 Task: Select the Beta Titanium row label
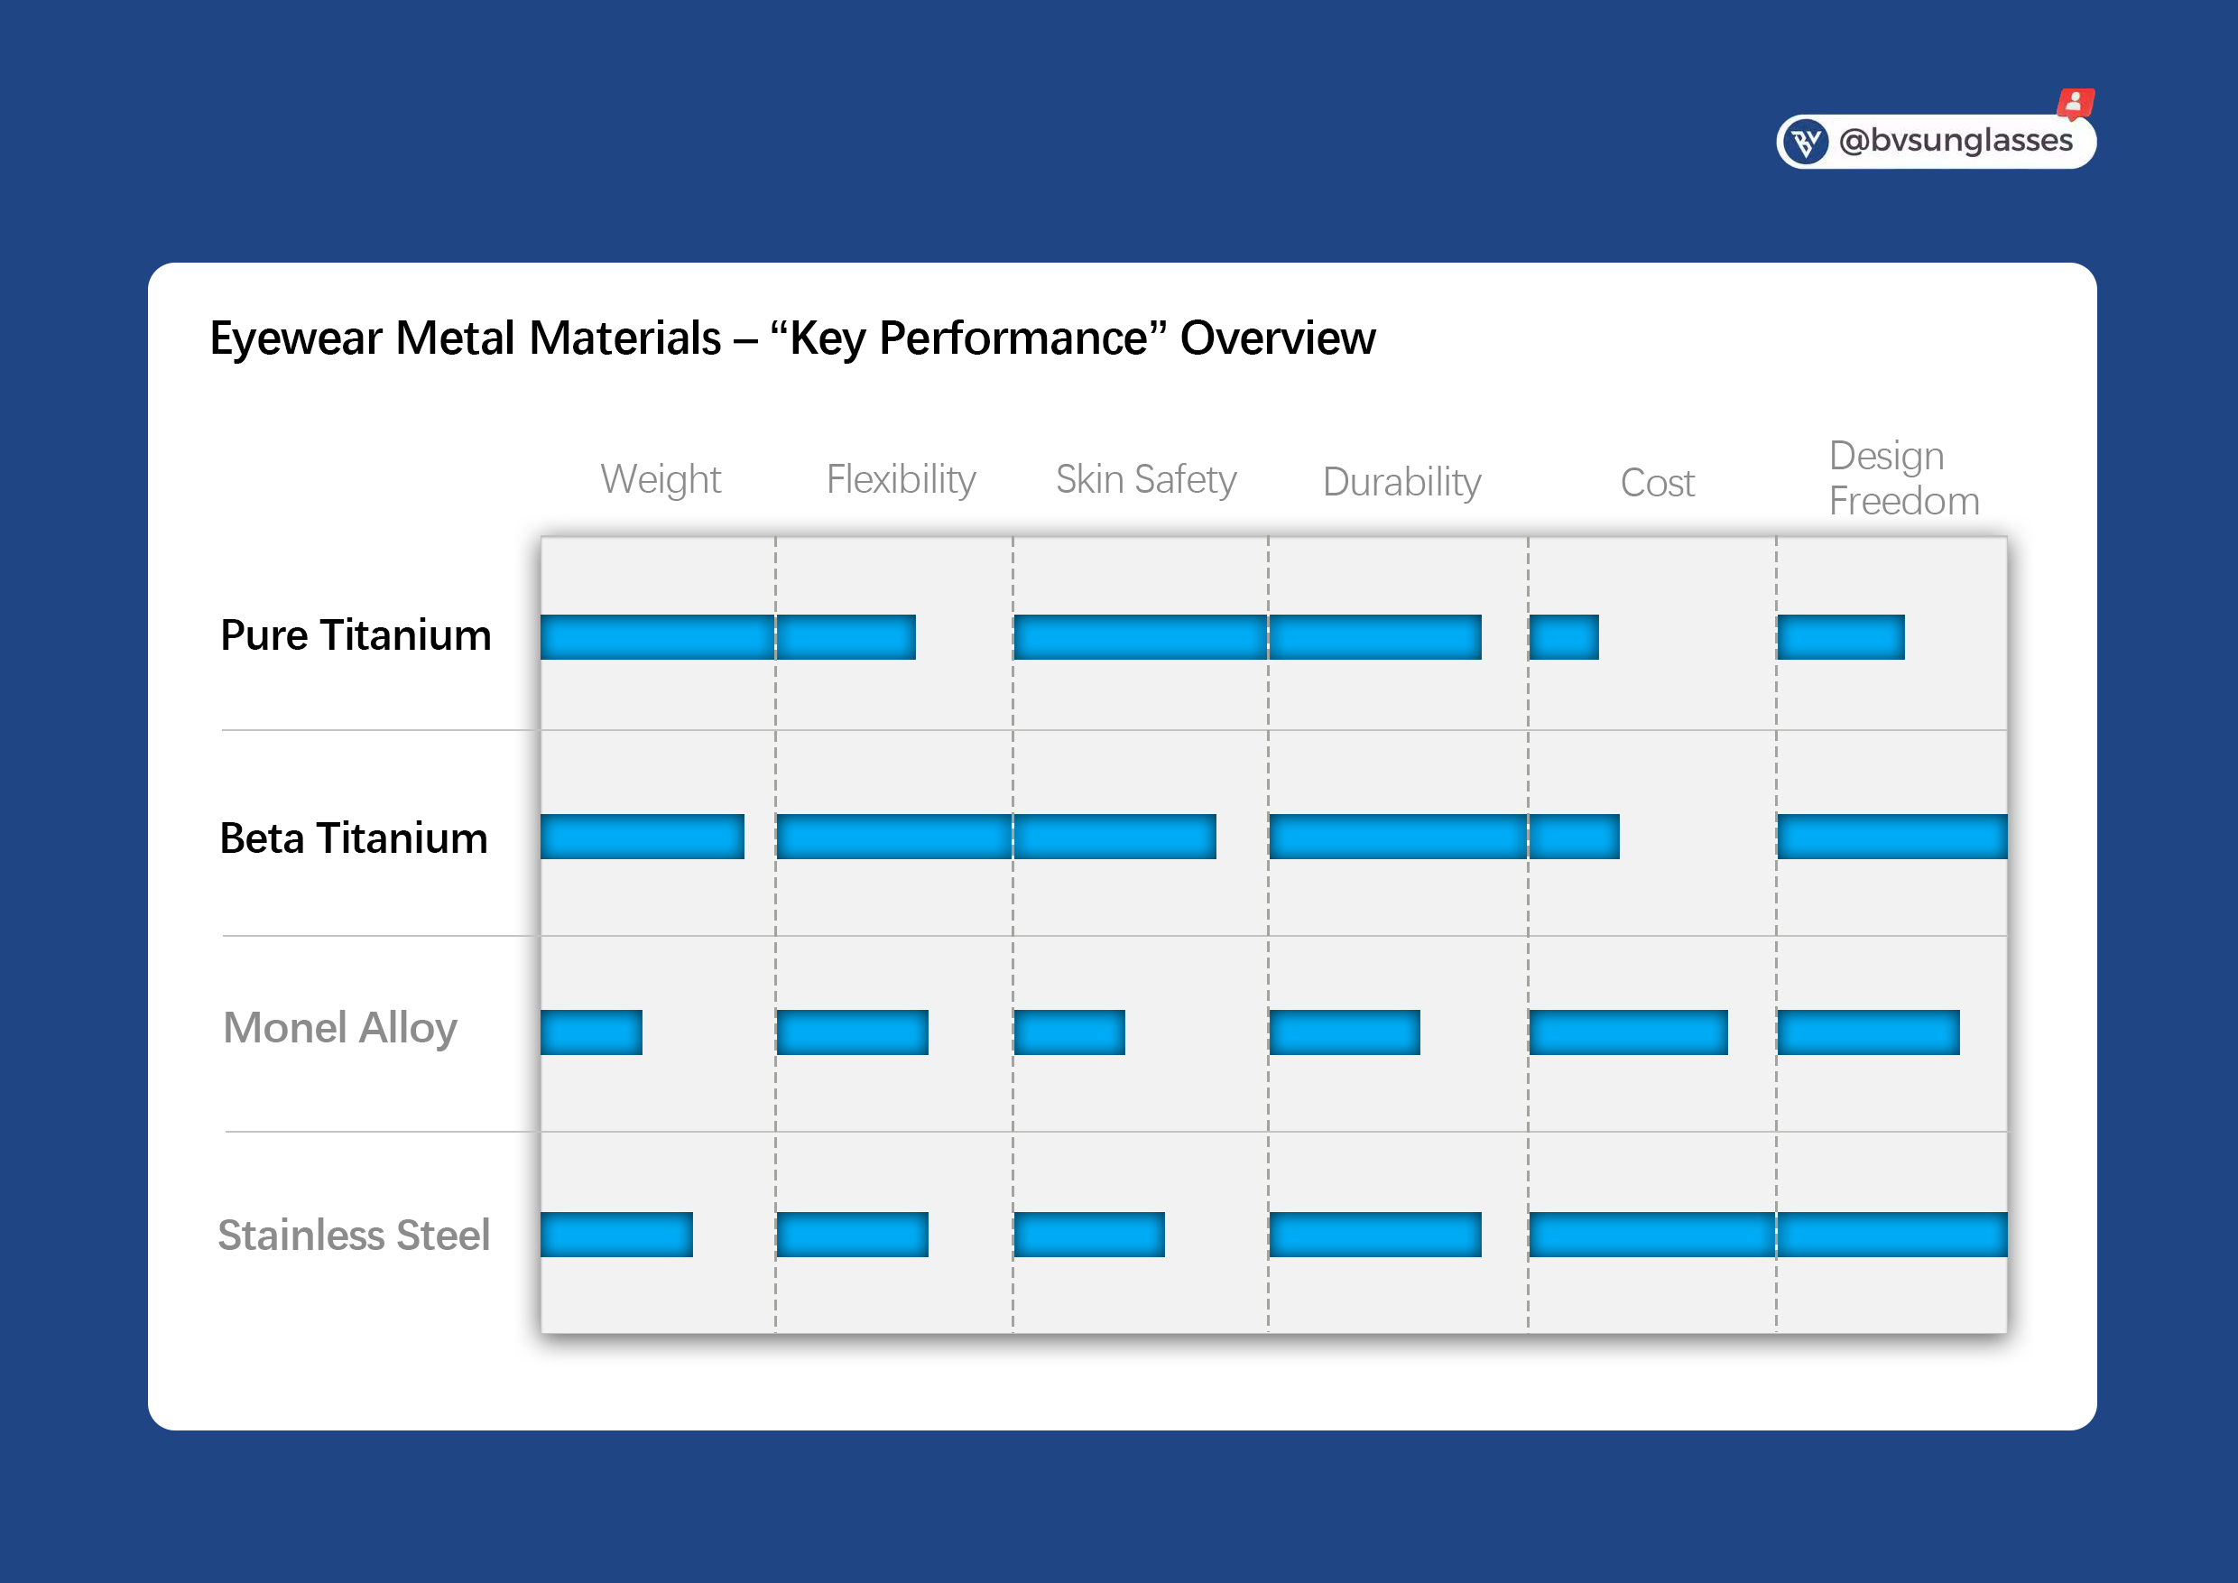[353, 837]
